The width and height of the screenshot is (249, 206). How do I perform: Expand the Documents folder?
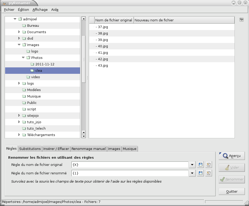(19, 32)
